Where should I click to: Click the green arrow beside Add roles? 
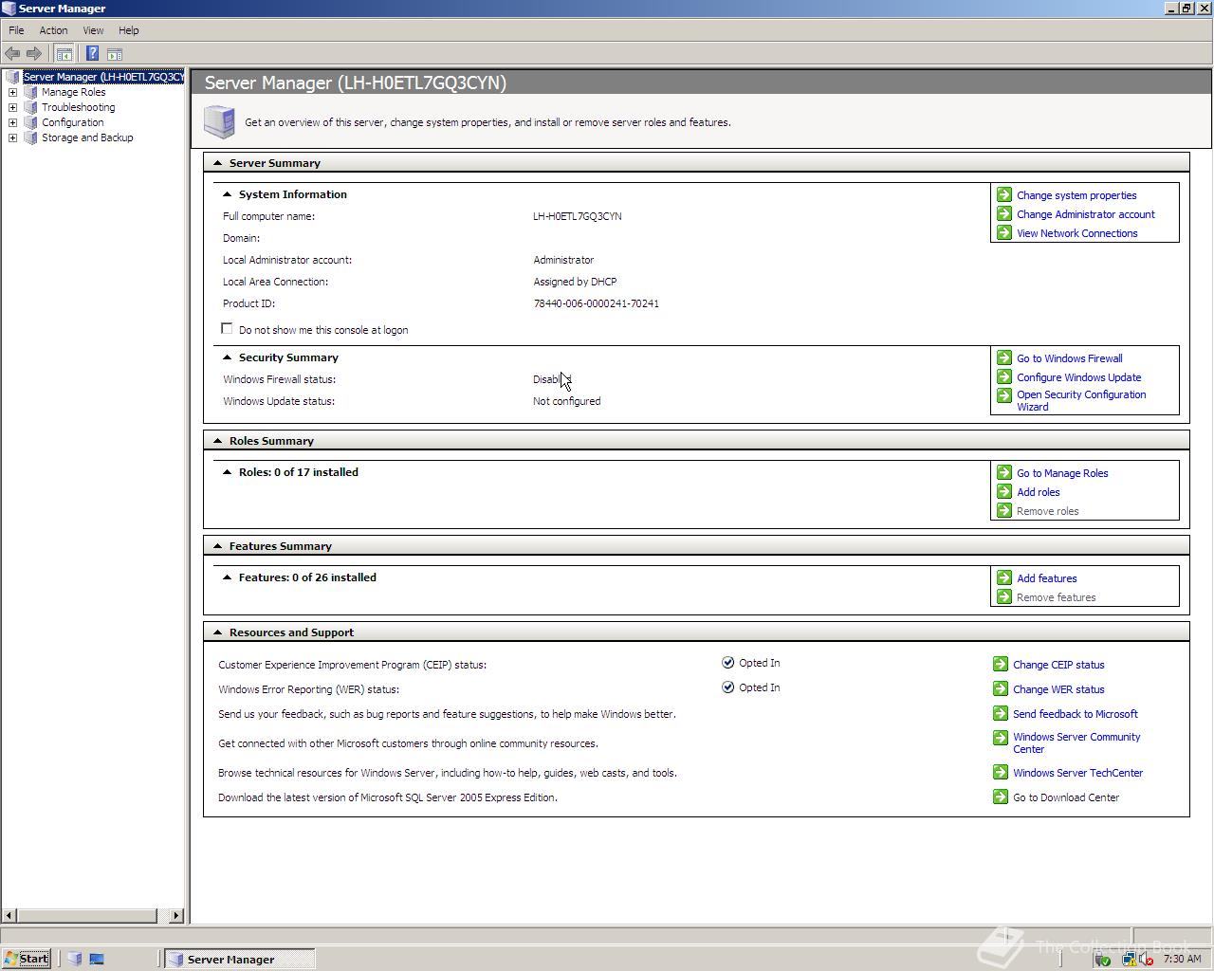(x=1004, y=491)
